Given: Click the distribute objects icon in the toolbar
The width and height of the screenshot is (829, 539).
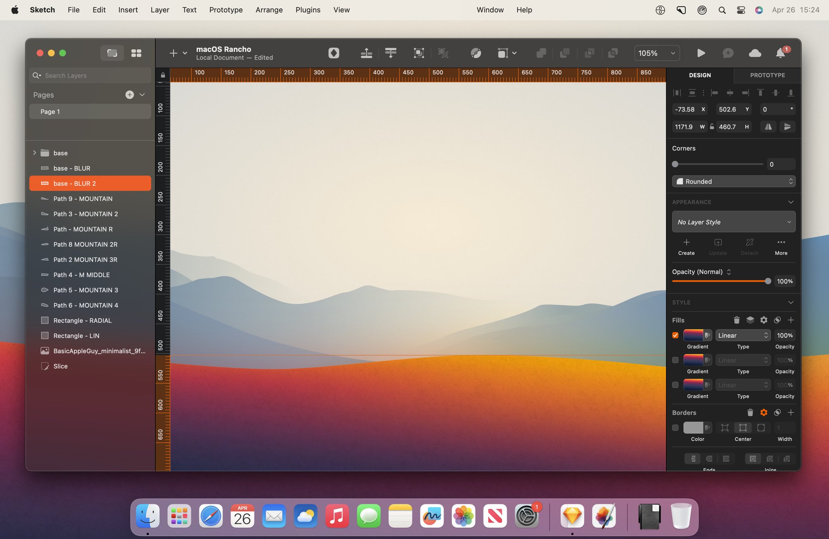Looking at the screenshot, I should coord(391,53).
